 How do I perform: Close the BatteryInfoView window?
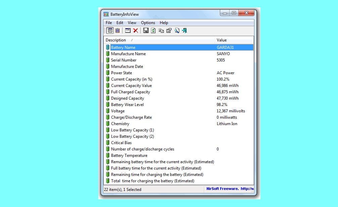coord(246,13)
